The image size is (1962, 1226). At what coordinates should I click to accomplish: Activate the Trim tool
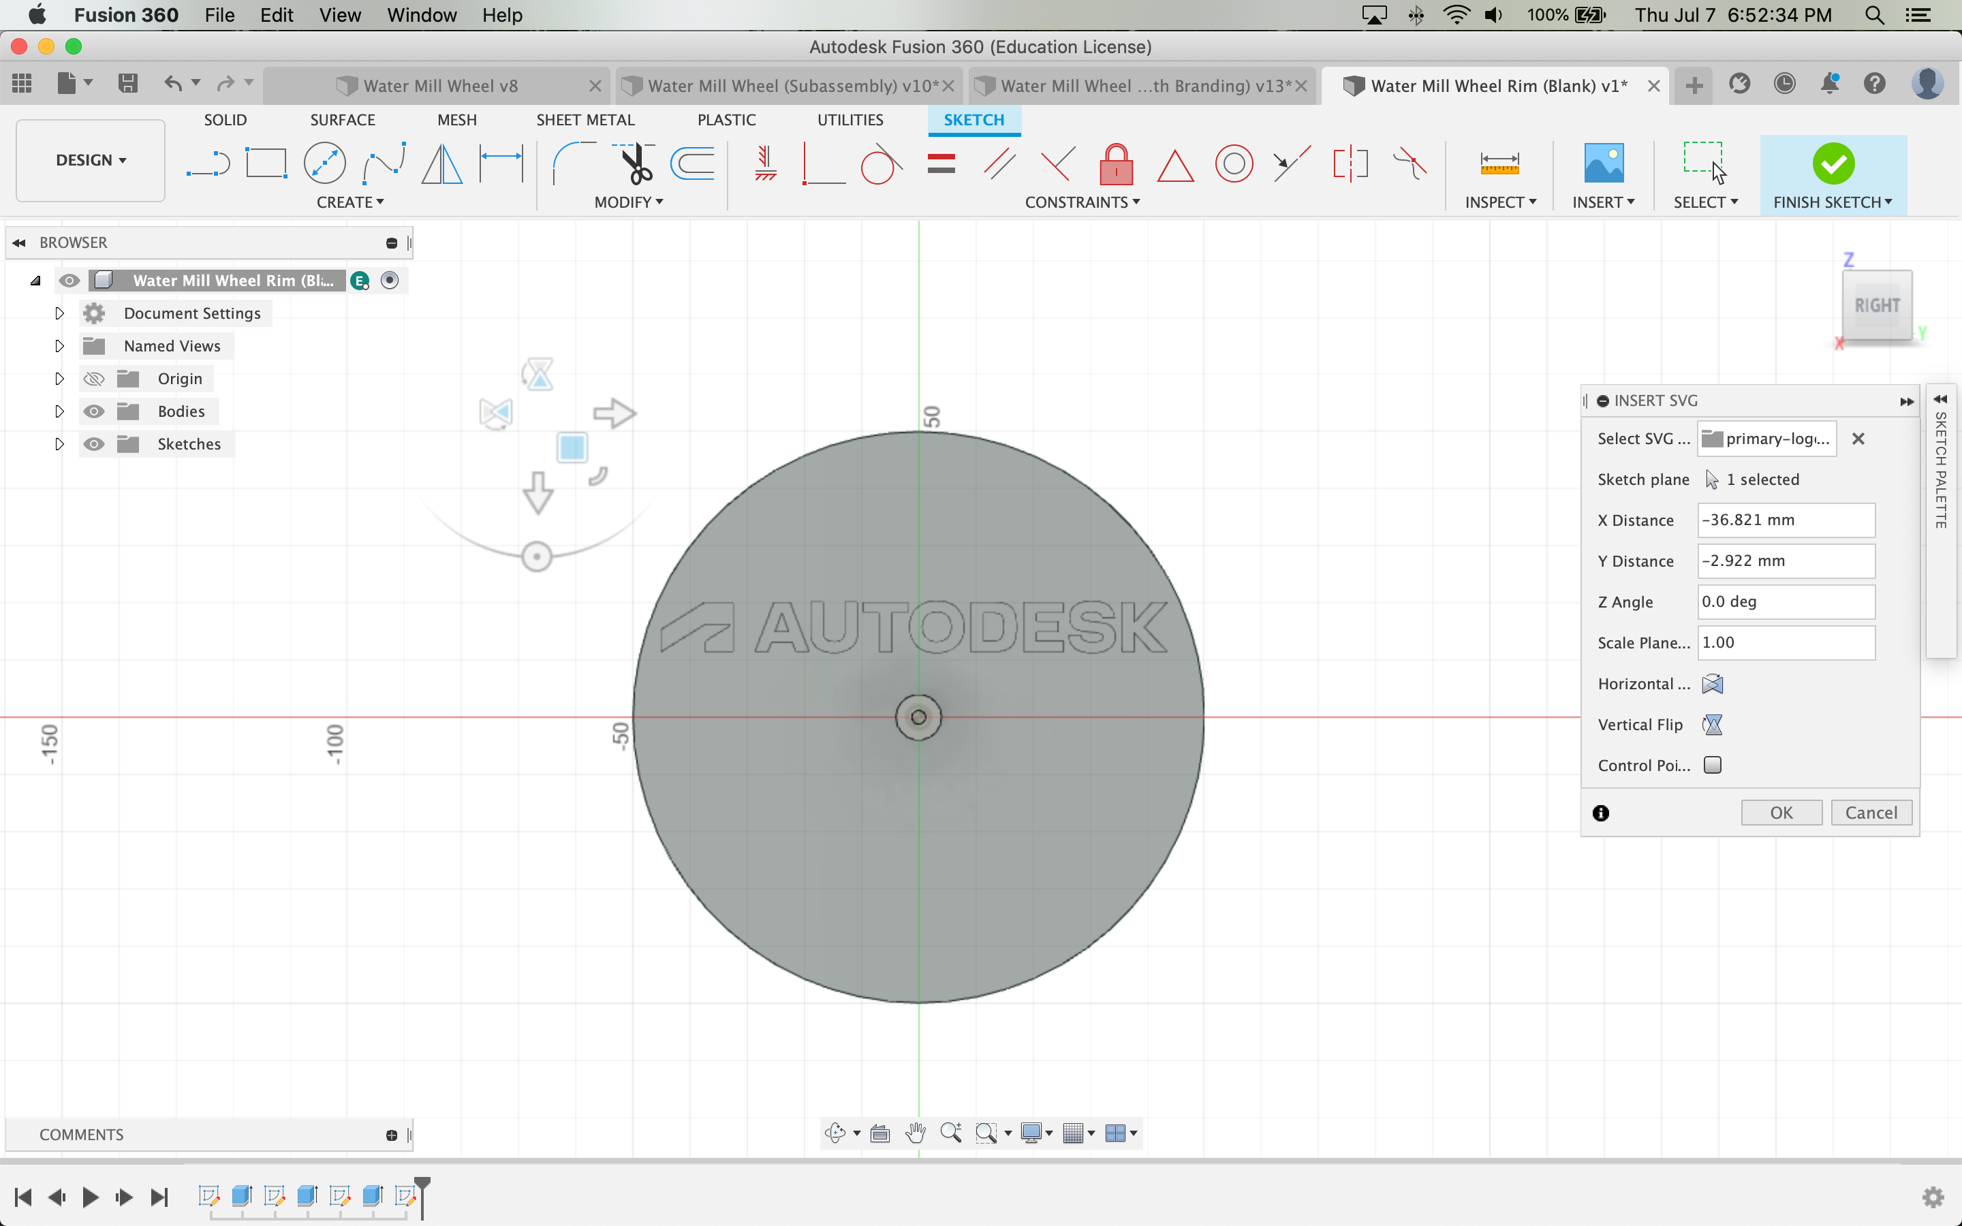pyautogui.click(x=636, y=163)
